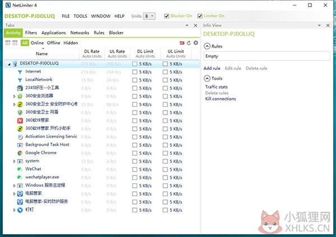Screen dimensions: 336x237
Task: Click the Internet filter funnel icon
Action: tap(20, 72)
